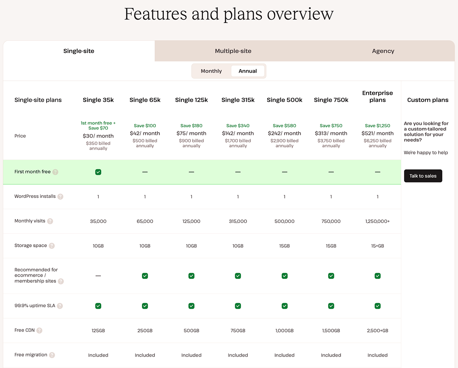
Task: Select the Single 35k plan header
Action: (98, 100)
